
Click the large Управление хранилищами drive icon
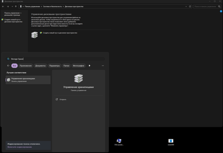pyautogui.click(x=79, y=78)
